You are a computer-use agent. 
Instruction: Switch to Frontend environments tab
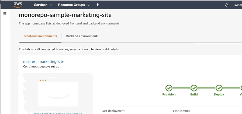coord(40,36)
